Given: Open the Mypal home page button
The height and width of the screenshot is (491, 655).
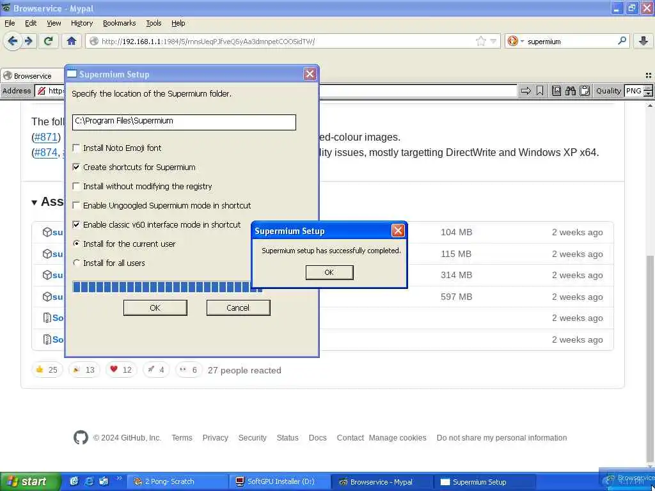Looking at the screenshot, I should [72, 41].
